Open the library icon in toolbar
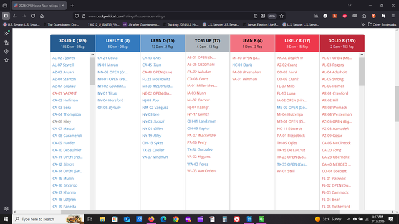The image size is (399, 224). click(x=316, y=16)
